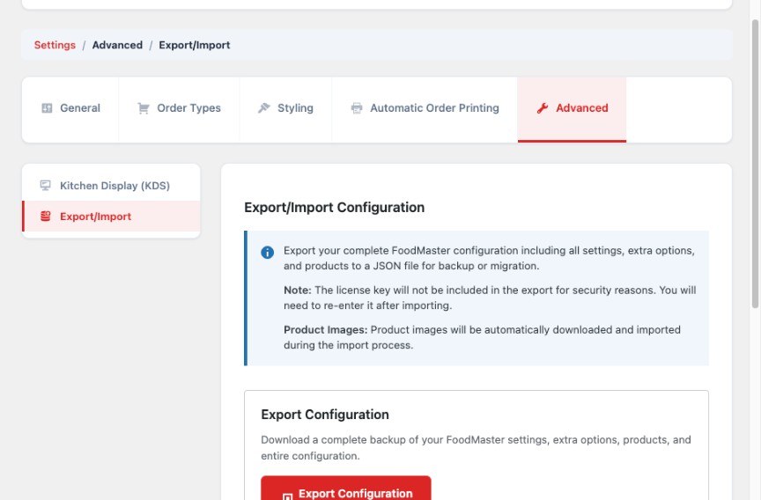Click the page vertical scrollbar
This screenshot has height=500, width=761.
click(755, 163)
